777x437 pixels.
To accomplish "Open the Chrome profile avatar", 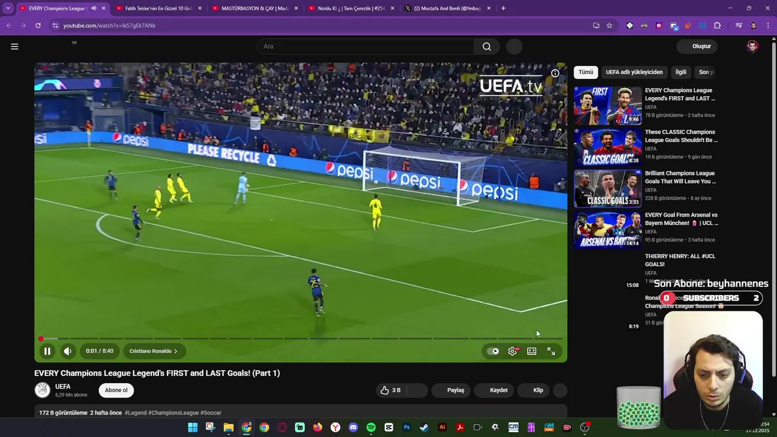I will (x=753, y=25).
